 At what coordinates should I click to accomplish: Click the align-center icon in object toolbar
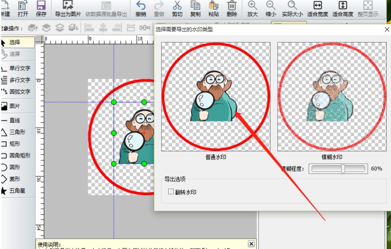pos(103,28)
